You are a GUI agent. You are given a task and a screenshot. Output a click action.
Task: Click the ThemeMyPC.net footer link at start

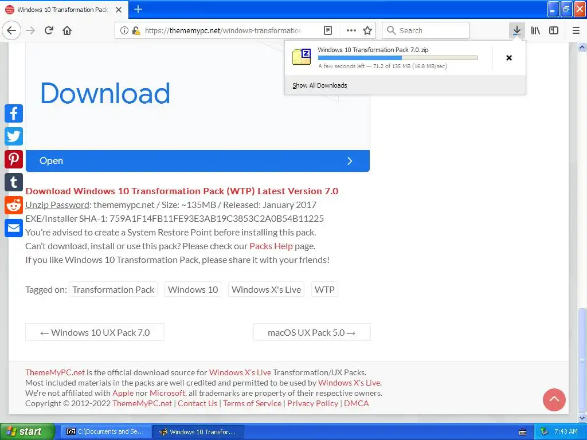coord(55,372)
